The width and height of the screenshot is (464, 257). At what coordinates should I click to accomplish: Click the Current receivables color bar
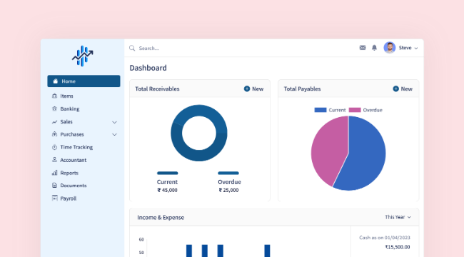168,173
